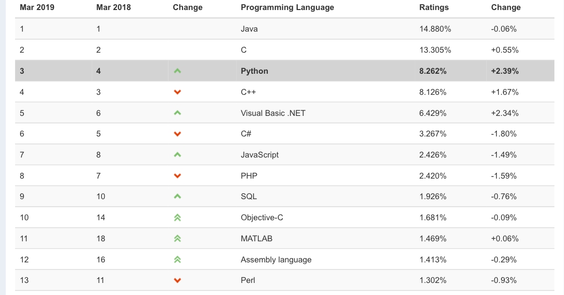Click the Mar 2019 column header

[x=37, y=8]
